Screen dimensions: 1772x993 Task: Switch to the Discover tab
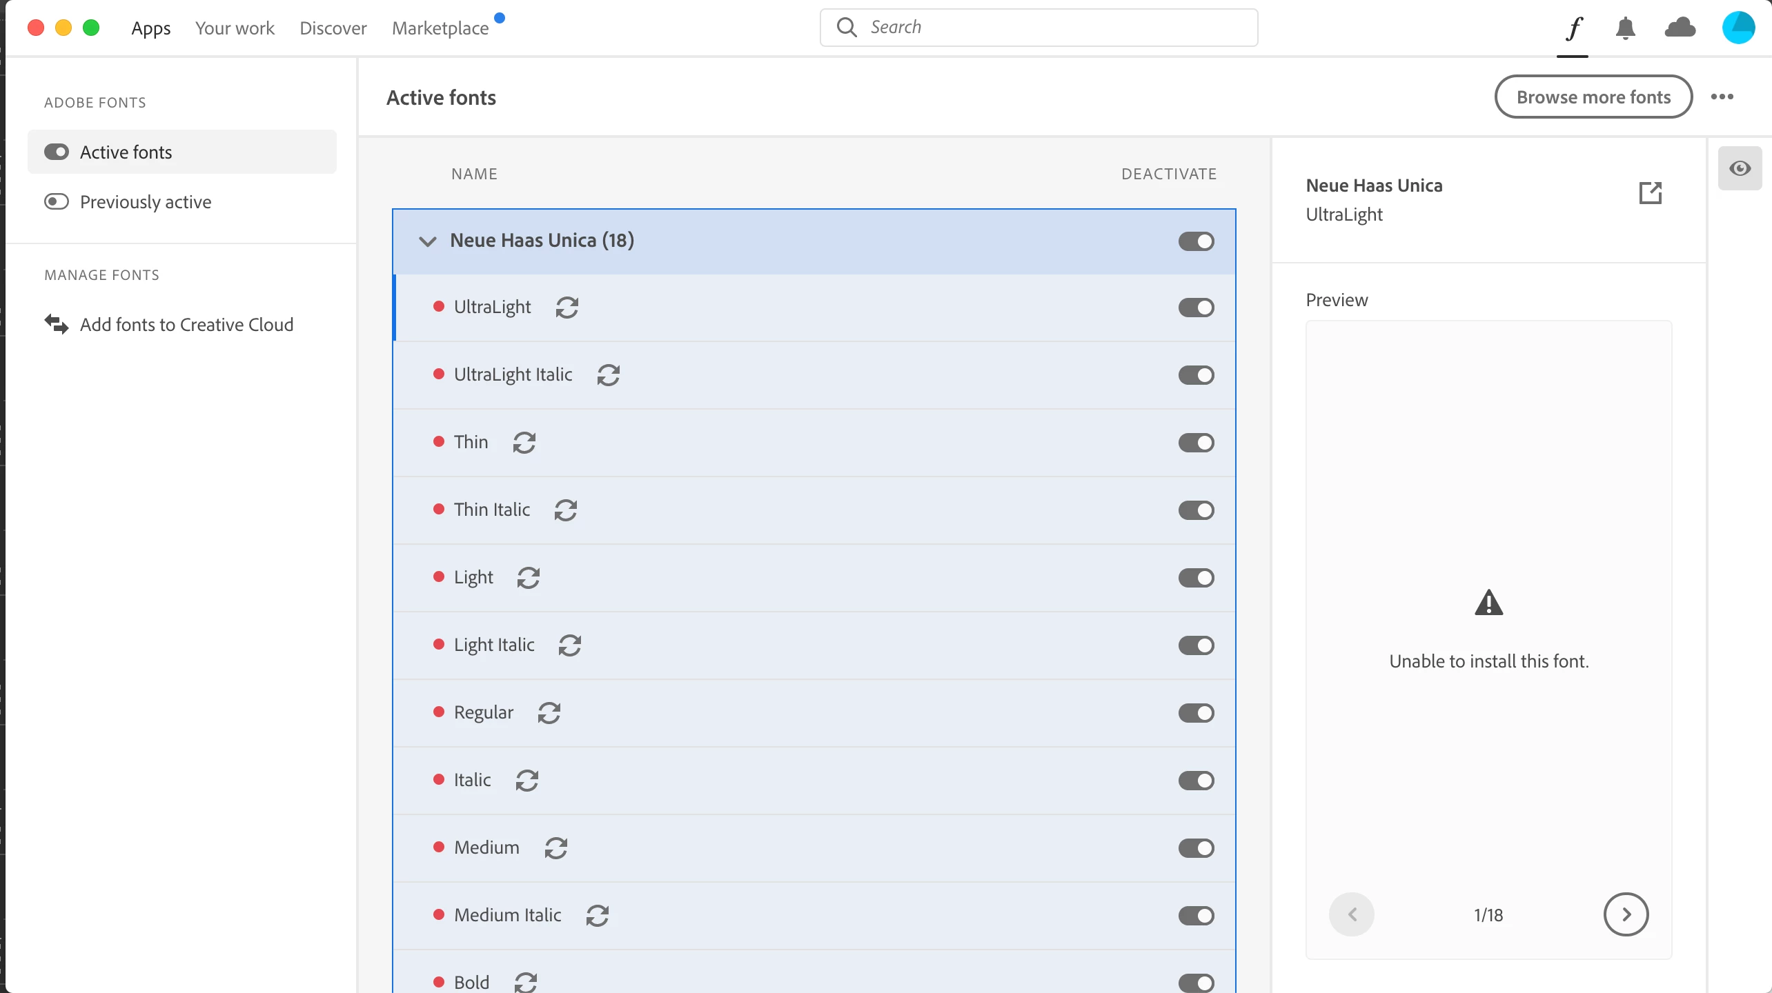click(x=333, y=28)
